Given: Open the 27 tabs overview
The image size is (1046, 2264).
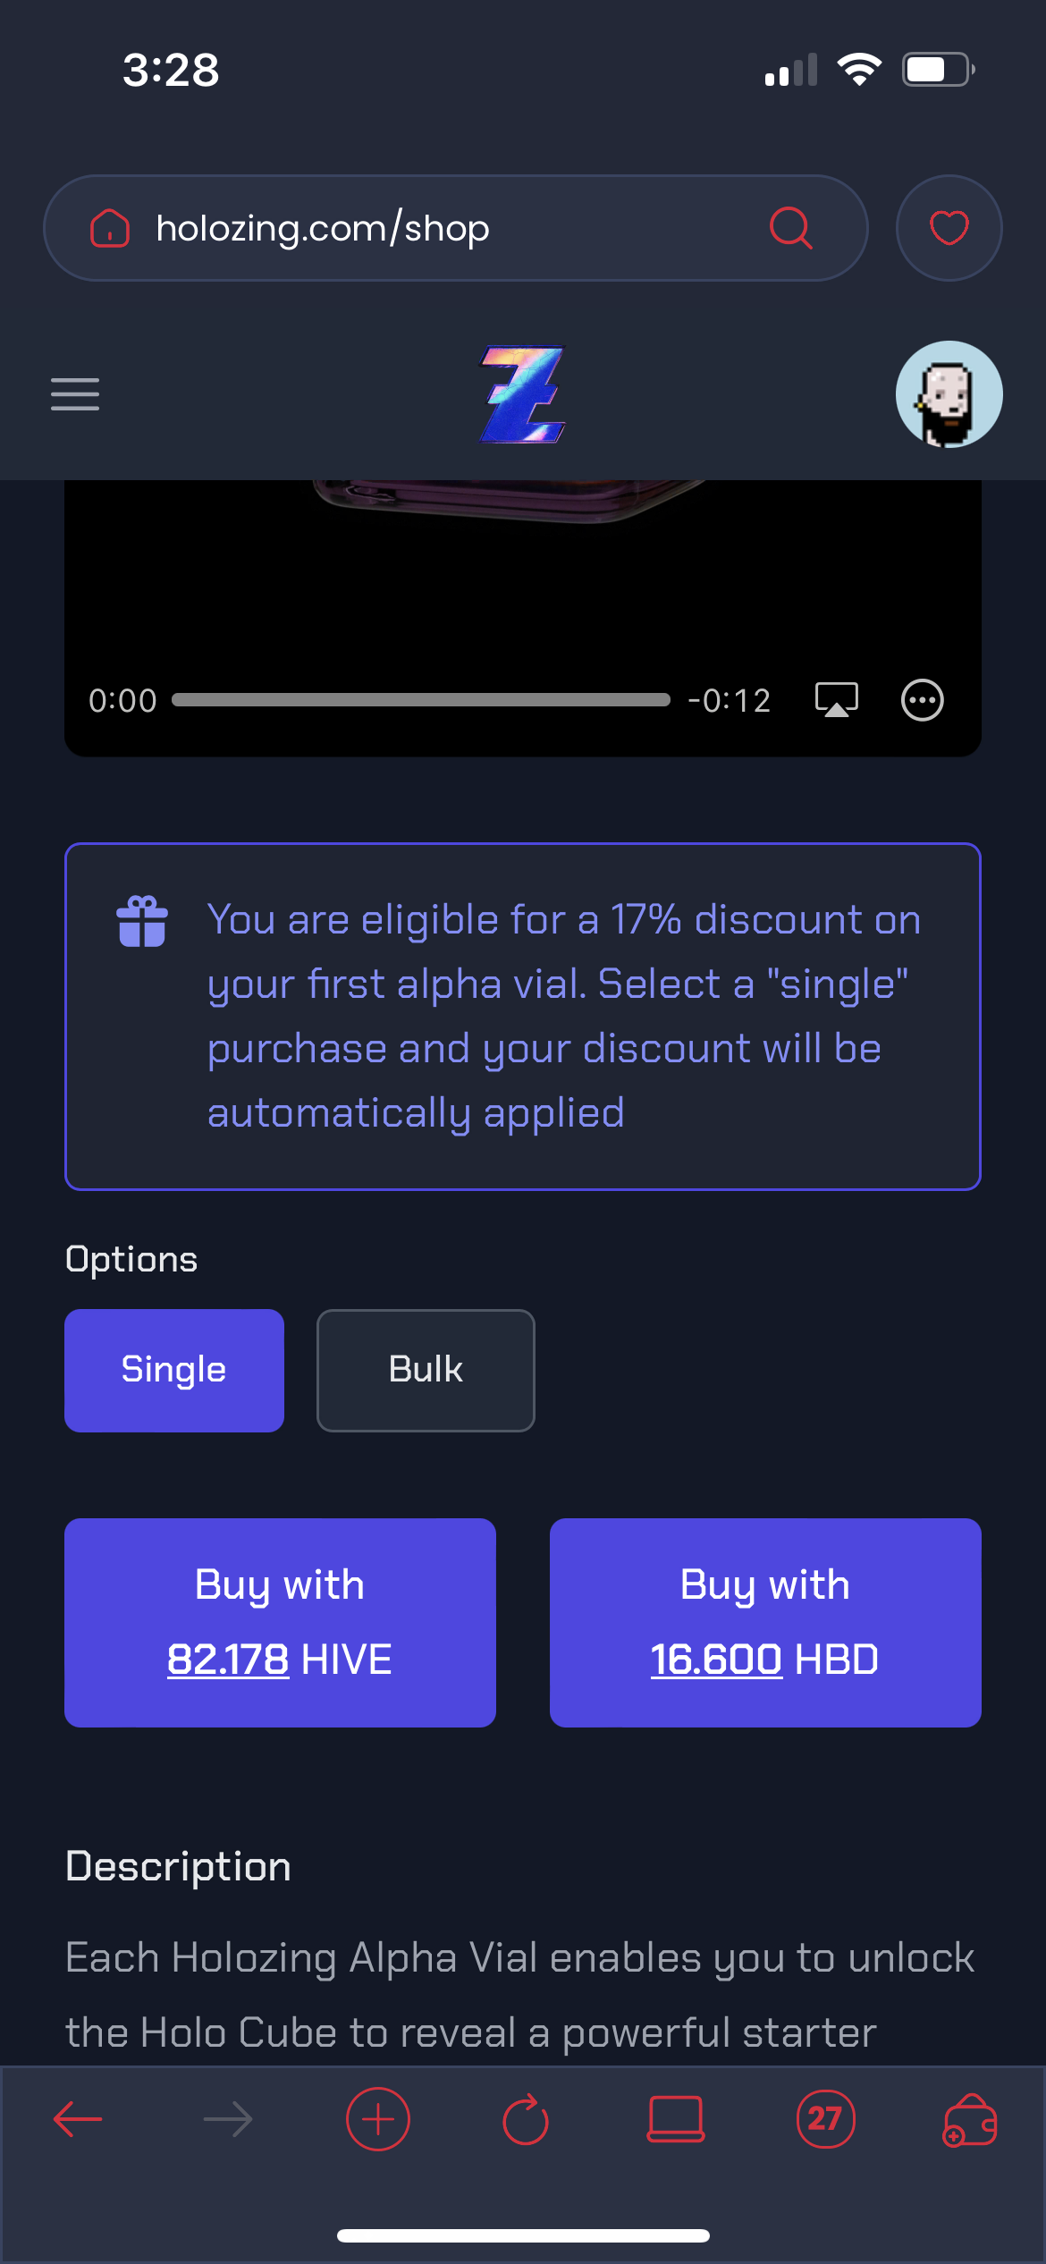Looking at the screenshot, I should 825,2119.
